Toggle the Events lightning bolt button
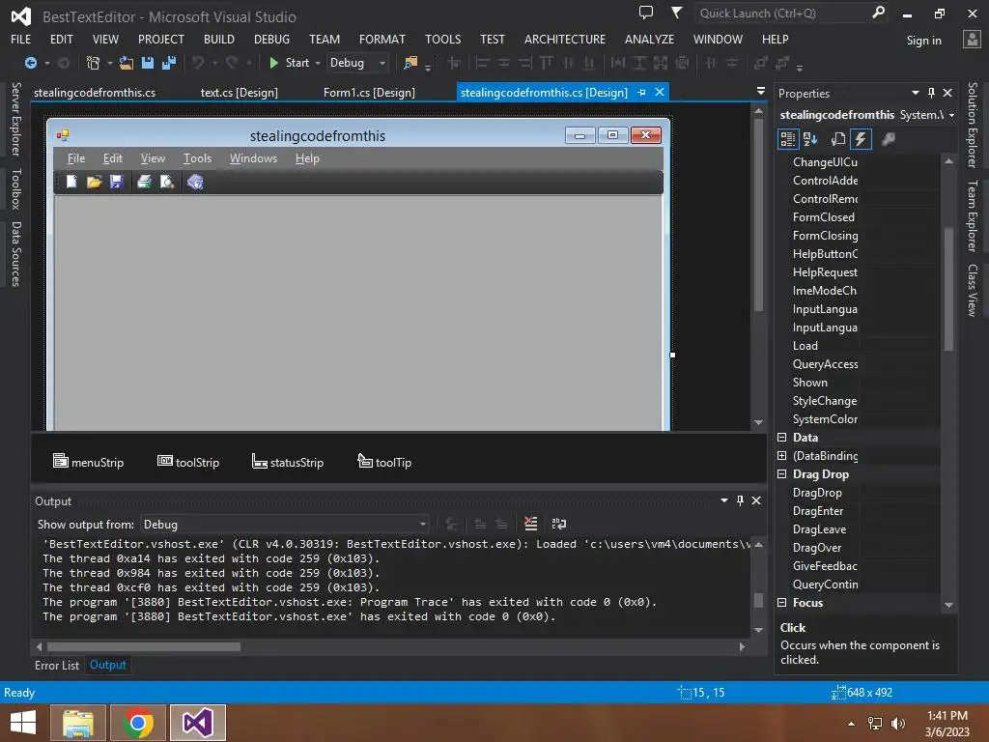This screenshot has height=742, width=989. tap(861, 139)
